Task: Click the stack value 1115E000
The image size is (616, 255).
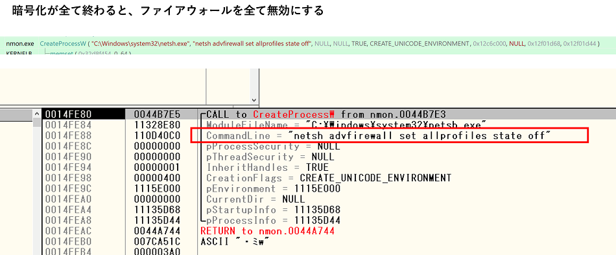Action: 157,189
